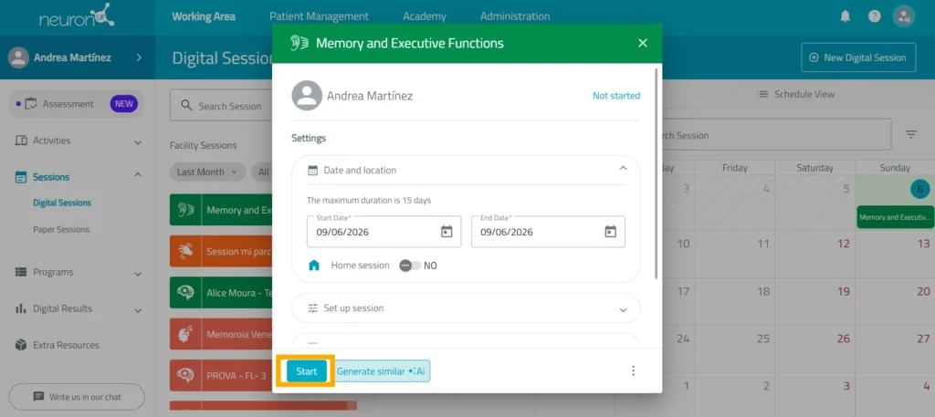
Task: Open Memory and Executiv... event on Sunday 6
Action: [x=895, y=217]
